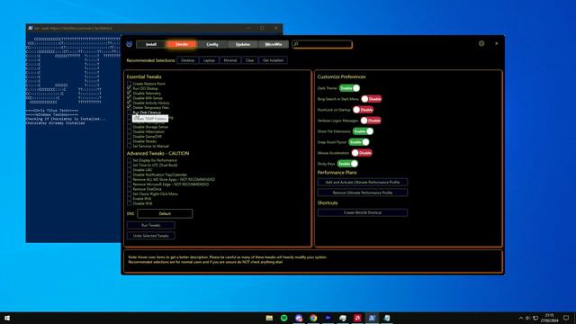The image size is (576, 324).
Task: Click Undo Selected Tweaks
Action: pyautogui.click(x=151, y=236)
